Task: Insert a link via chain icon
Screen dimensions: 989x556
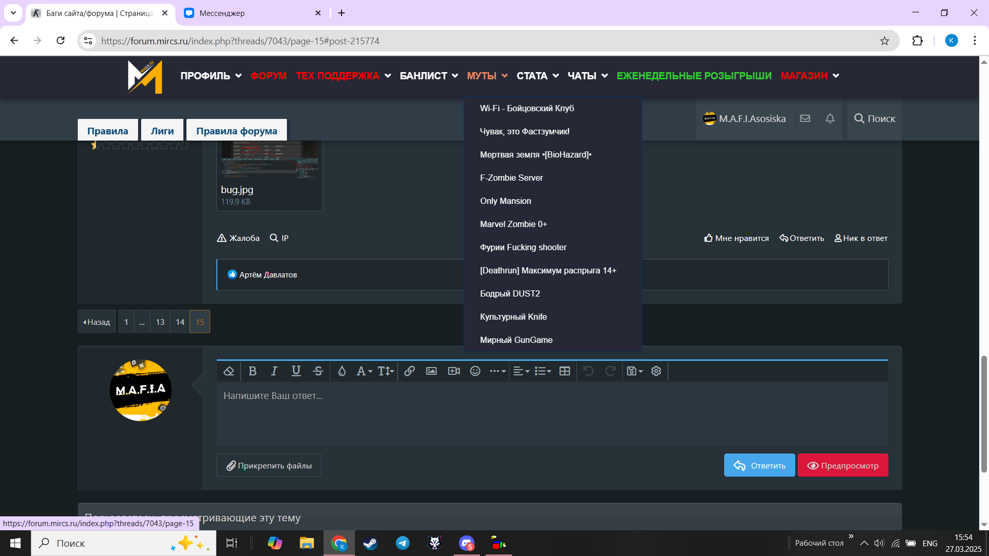Action: click(x=410, y=371)
